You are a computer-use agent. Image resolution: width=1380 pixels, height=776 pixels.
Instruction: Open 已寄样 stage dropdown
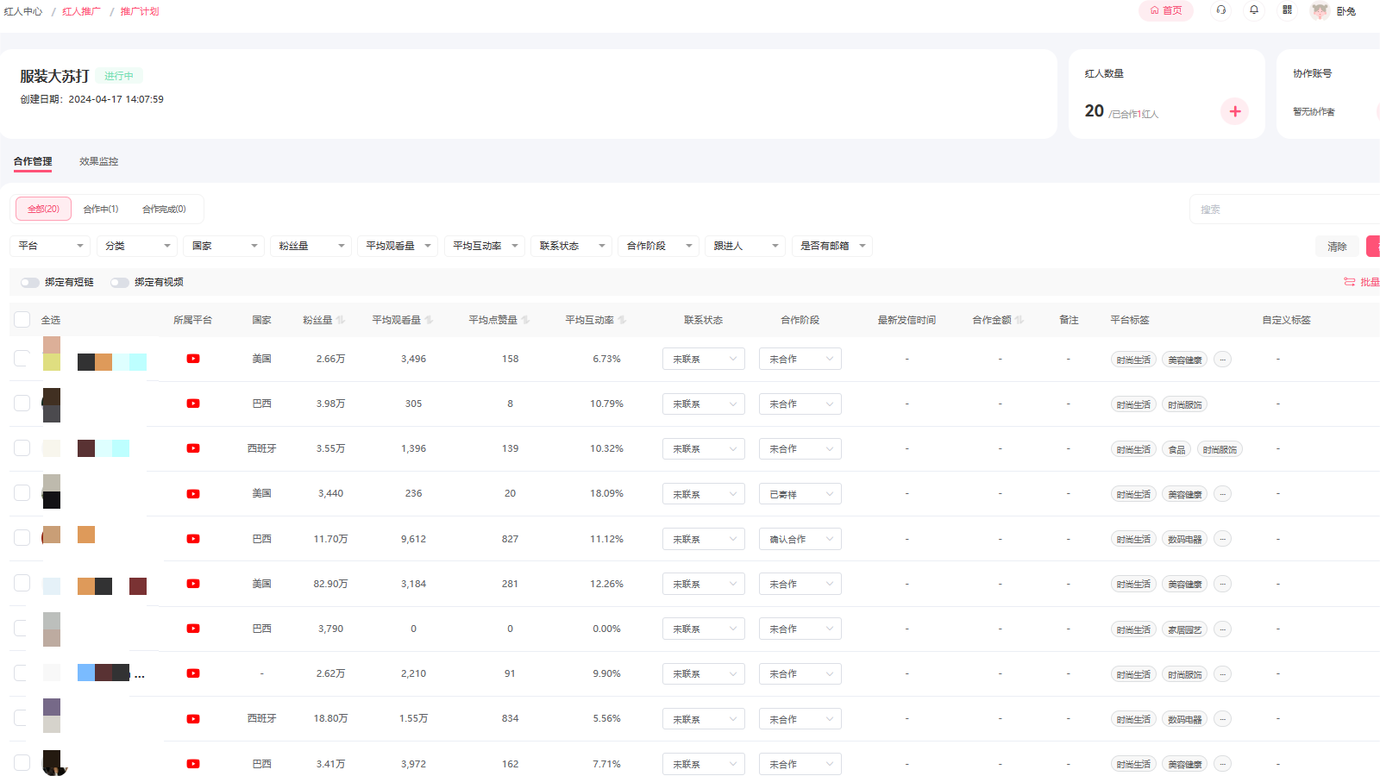point(800,494)
